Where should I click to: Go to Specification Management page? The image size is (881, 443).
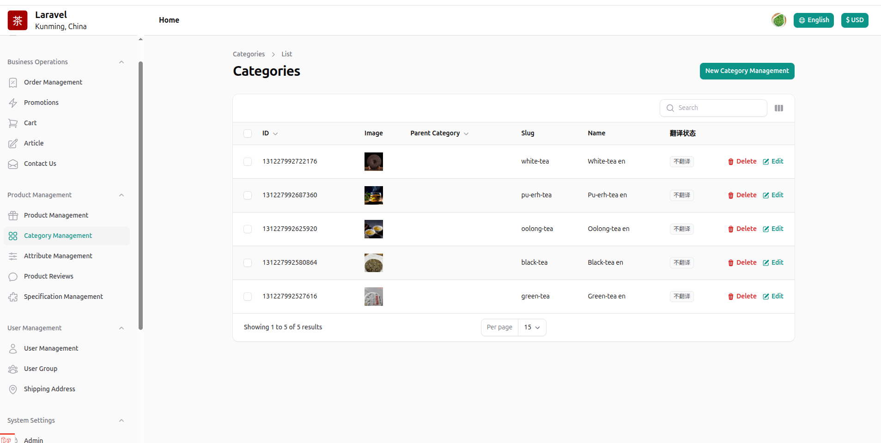tap(63, 297)
